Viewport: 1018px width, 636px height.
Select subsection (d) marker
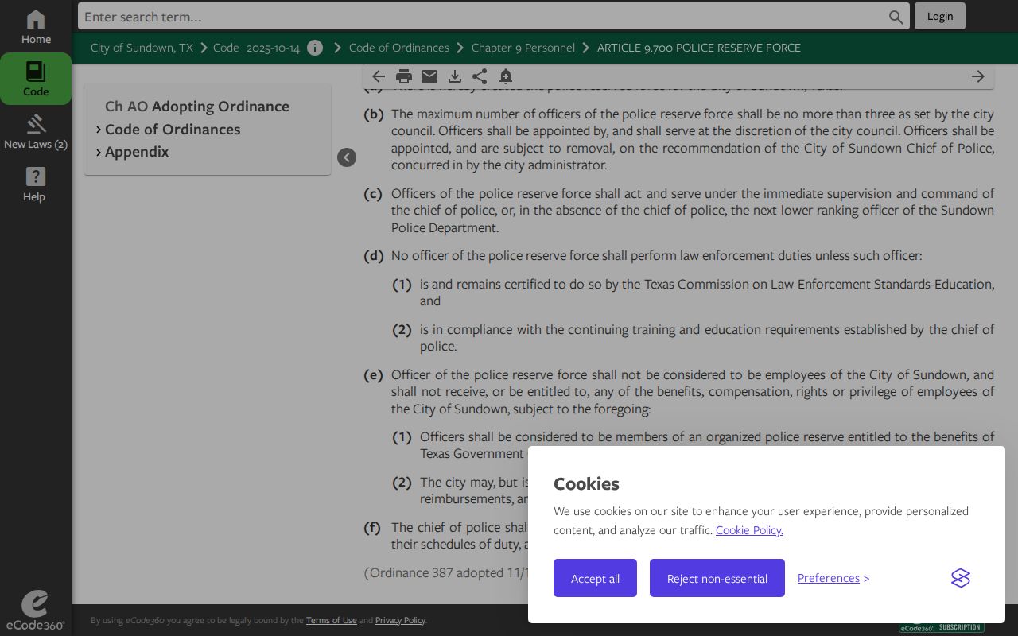pos(374,256)
